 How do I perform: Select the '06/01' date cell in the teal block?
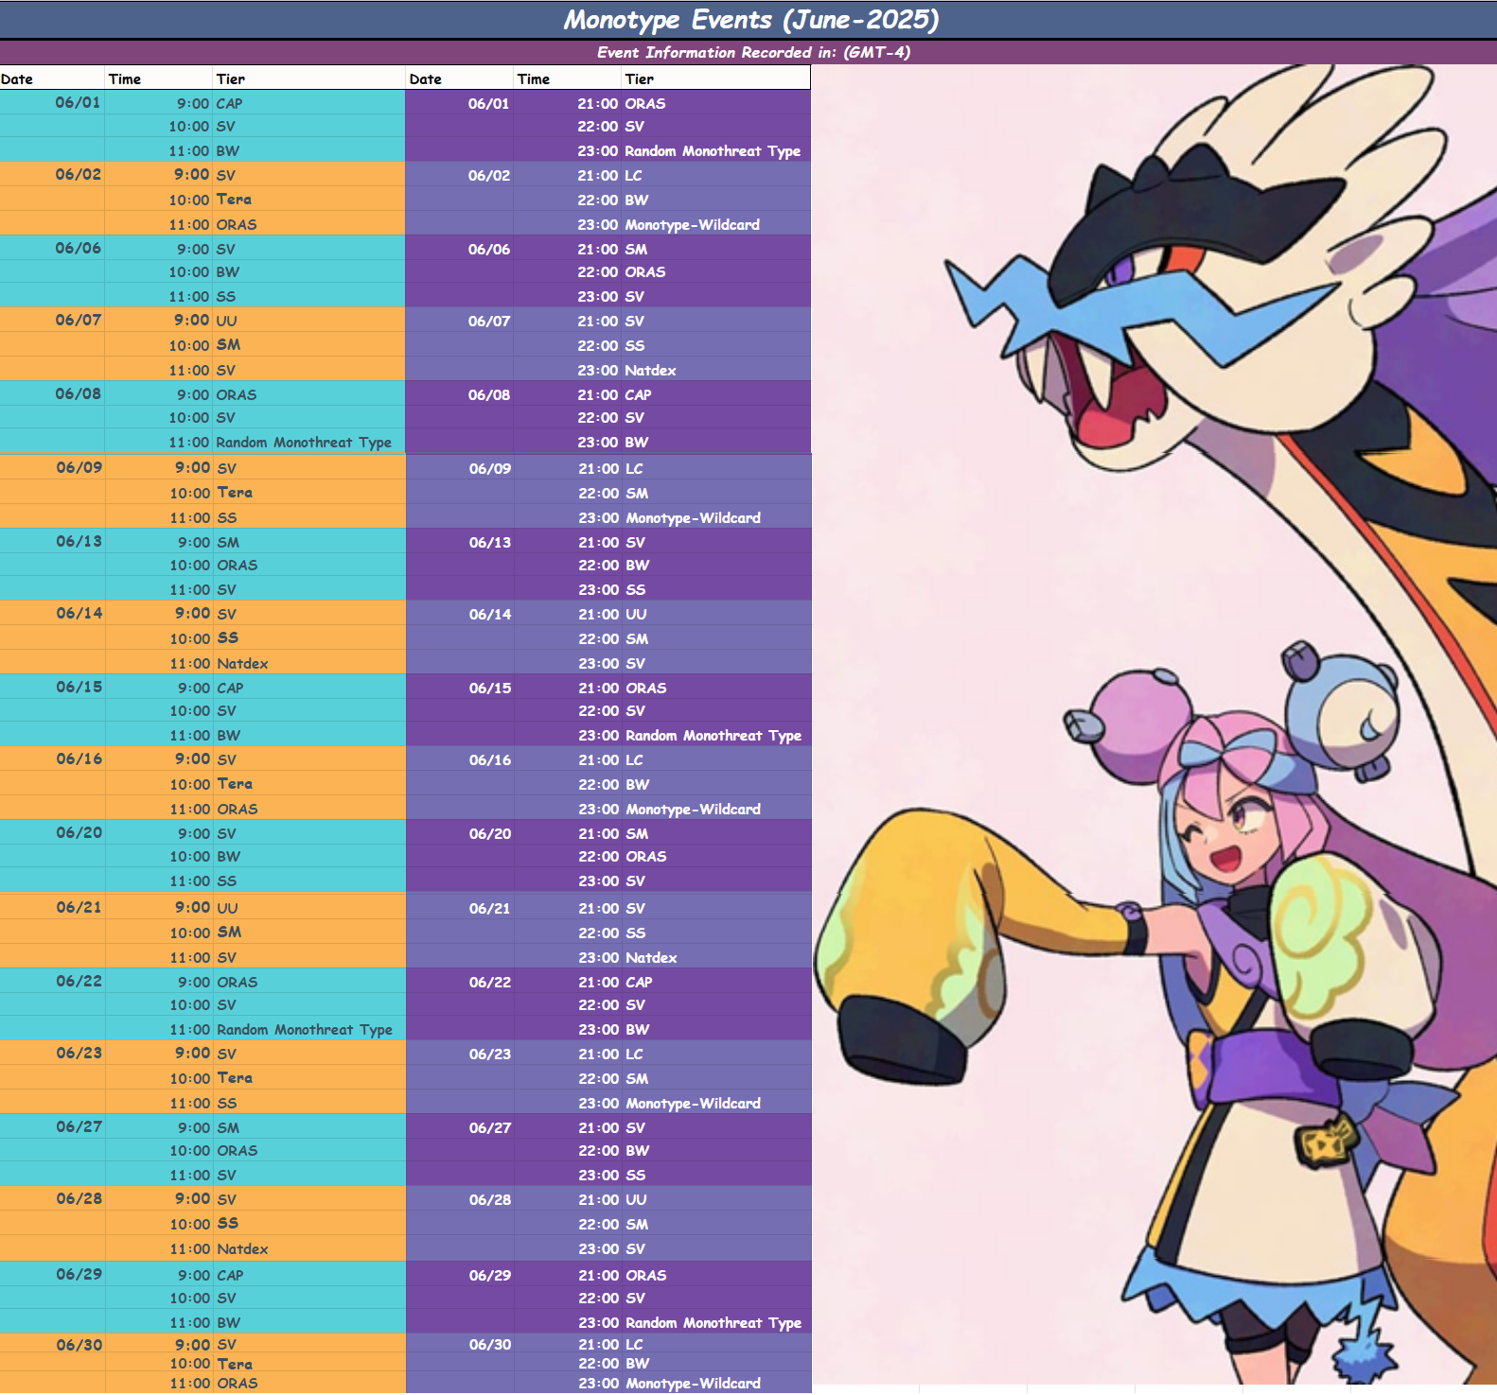[x=78, y=102]
